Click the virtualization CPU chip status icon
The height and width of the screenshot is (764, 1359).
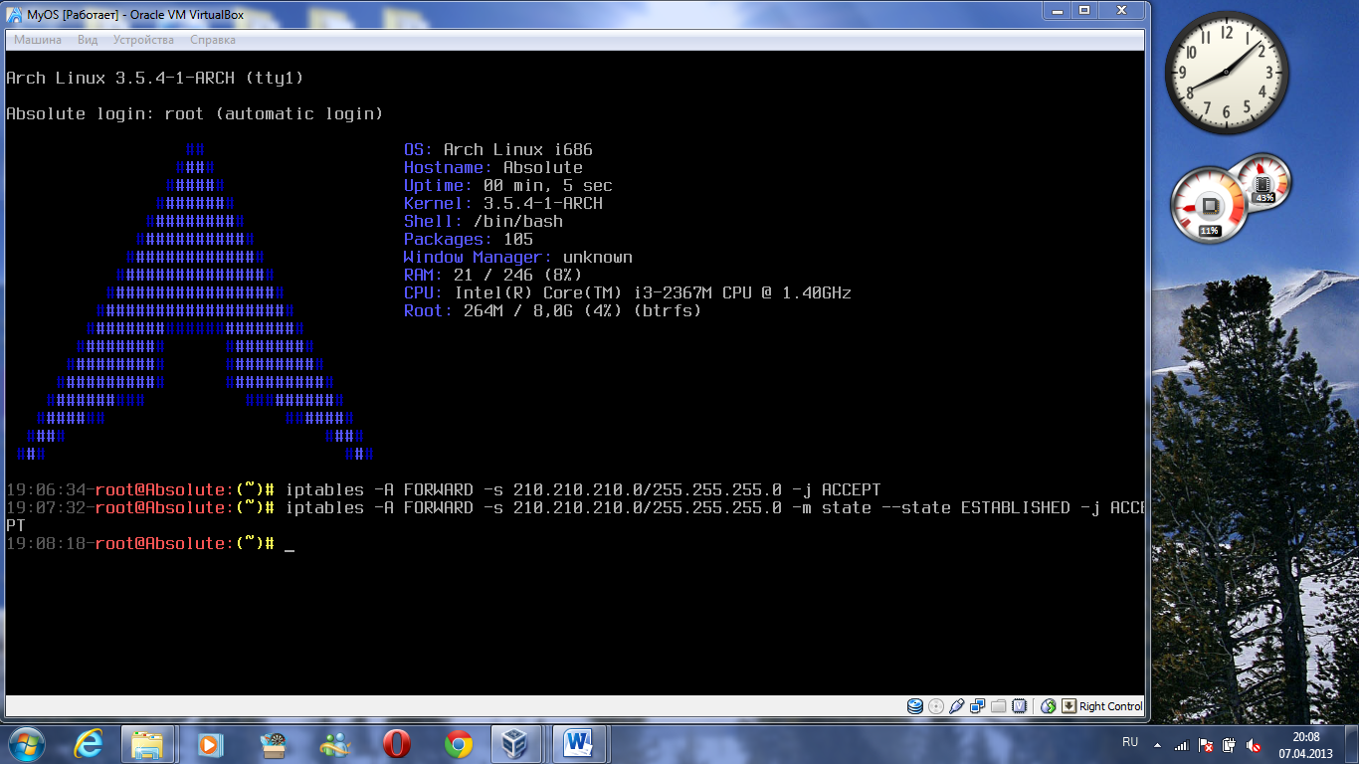point(1020,706)
